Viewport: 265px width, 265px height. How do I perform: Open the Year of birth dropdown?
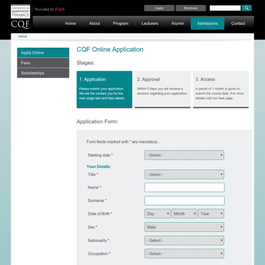(211, 213)
